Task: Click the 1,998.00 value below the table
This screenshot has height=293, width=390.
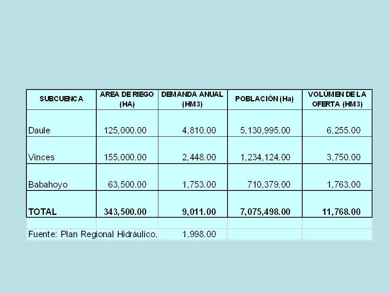Action: (199, 234)
